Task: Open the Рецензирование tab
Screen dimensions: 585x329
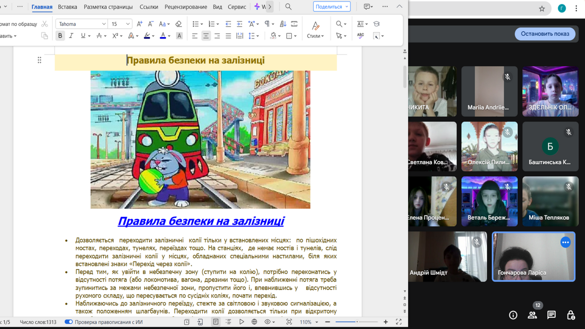Action: click(186, 7)
